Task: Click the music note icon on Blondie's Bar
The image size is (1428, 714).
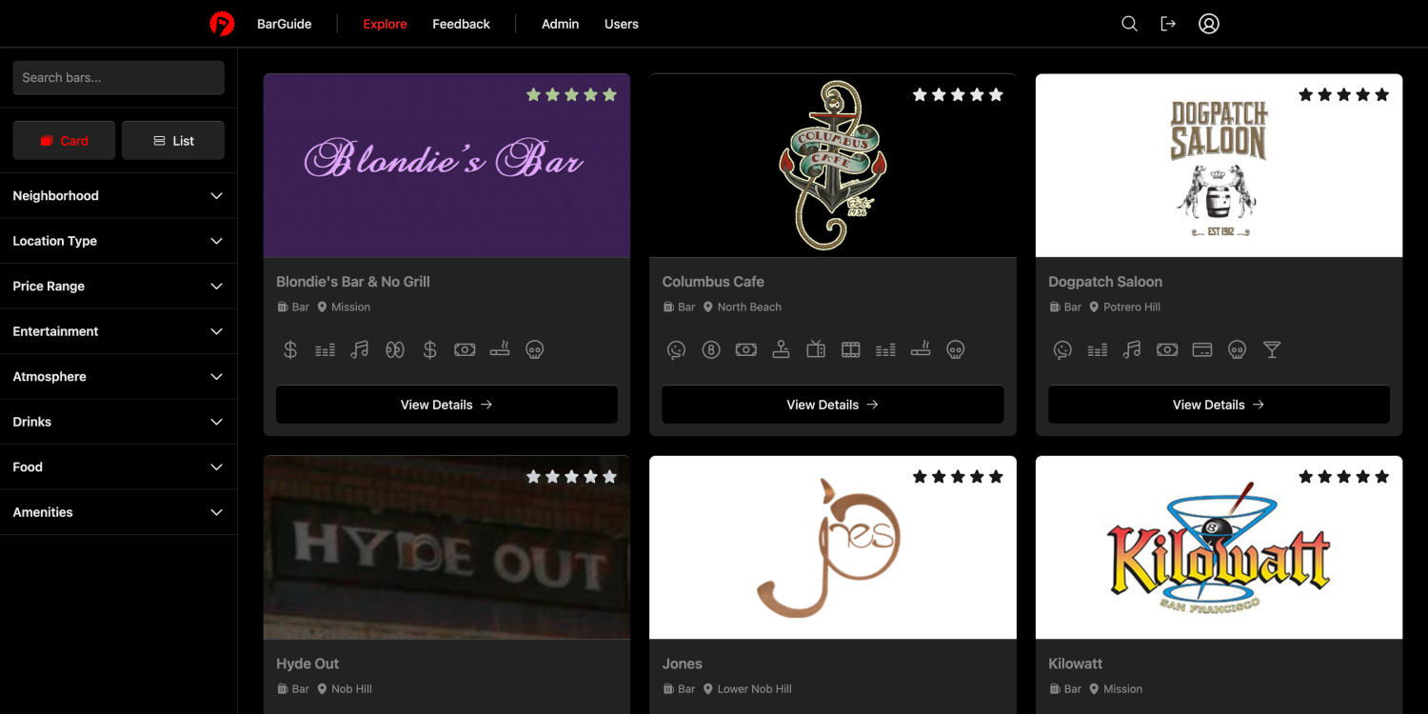Action: point(359,350)
